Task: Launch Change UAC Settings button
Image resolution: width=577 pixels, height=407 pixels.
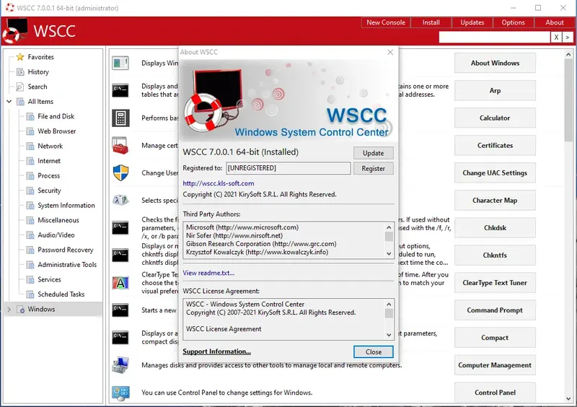Action: tap(495, 172)
